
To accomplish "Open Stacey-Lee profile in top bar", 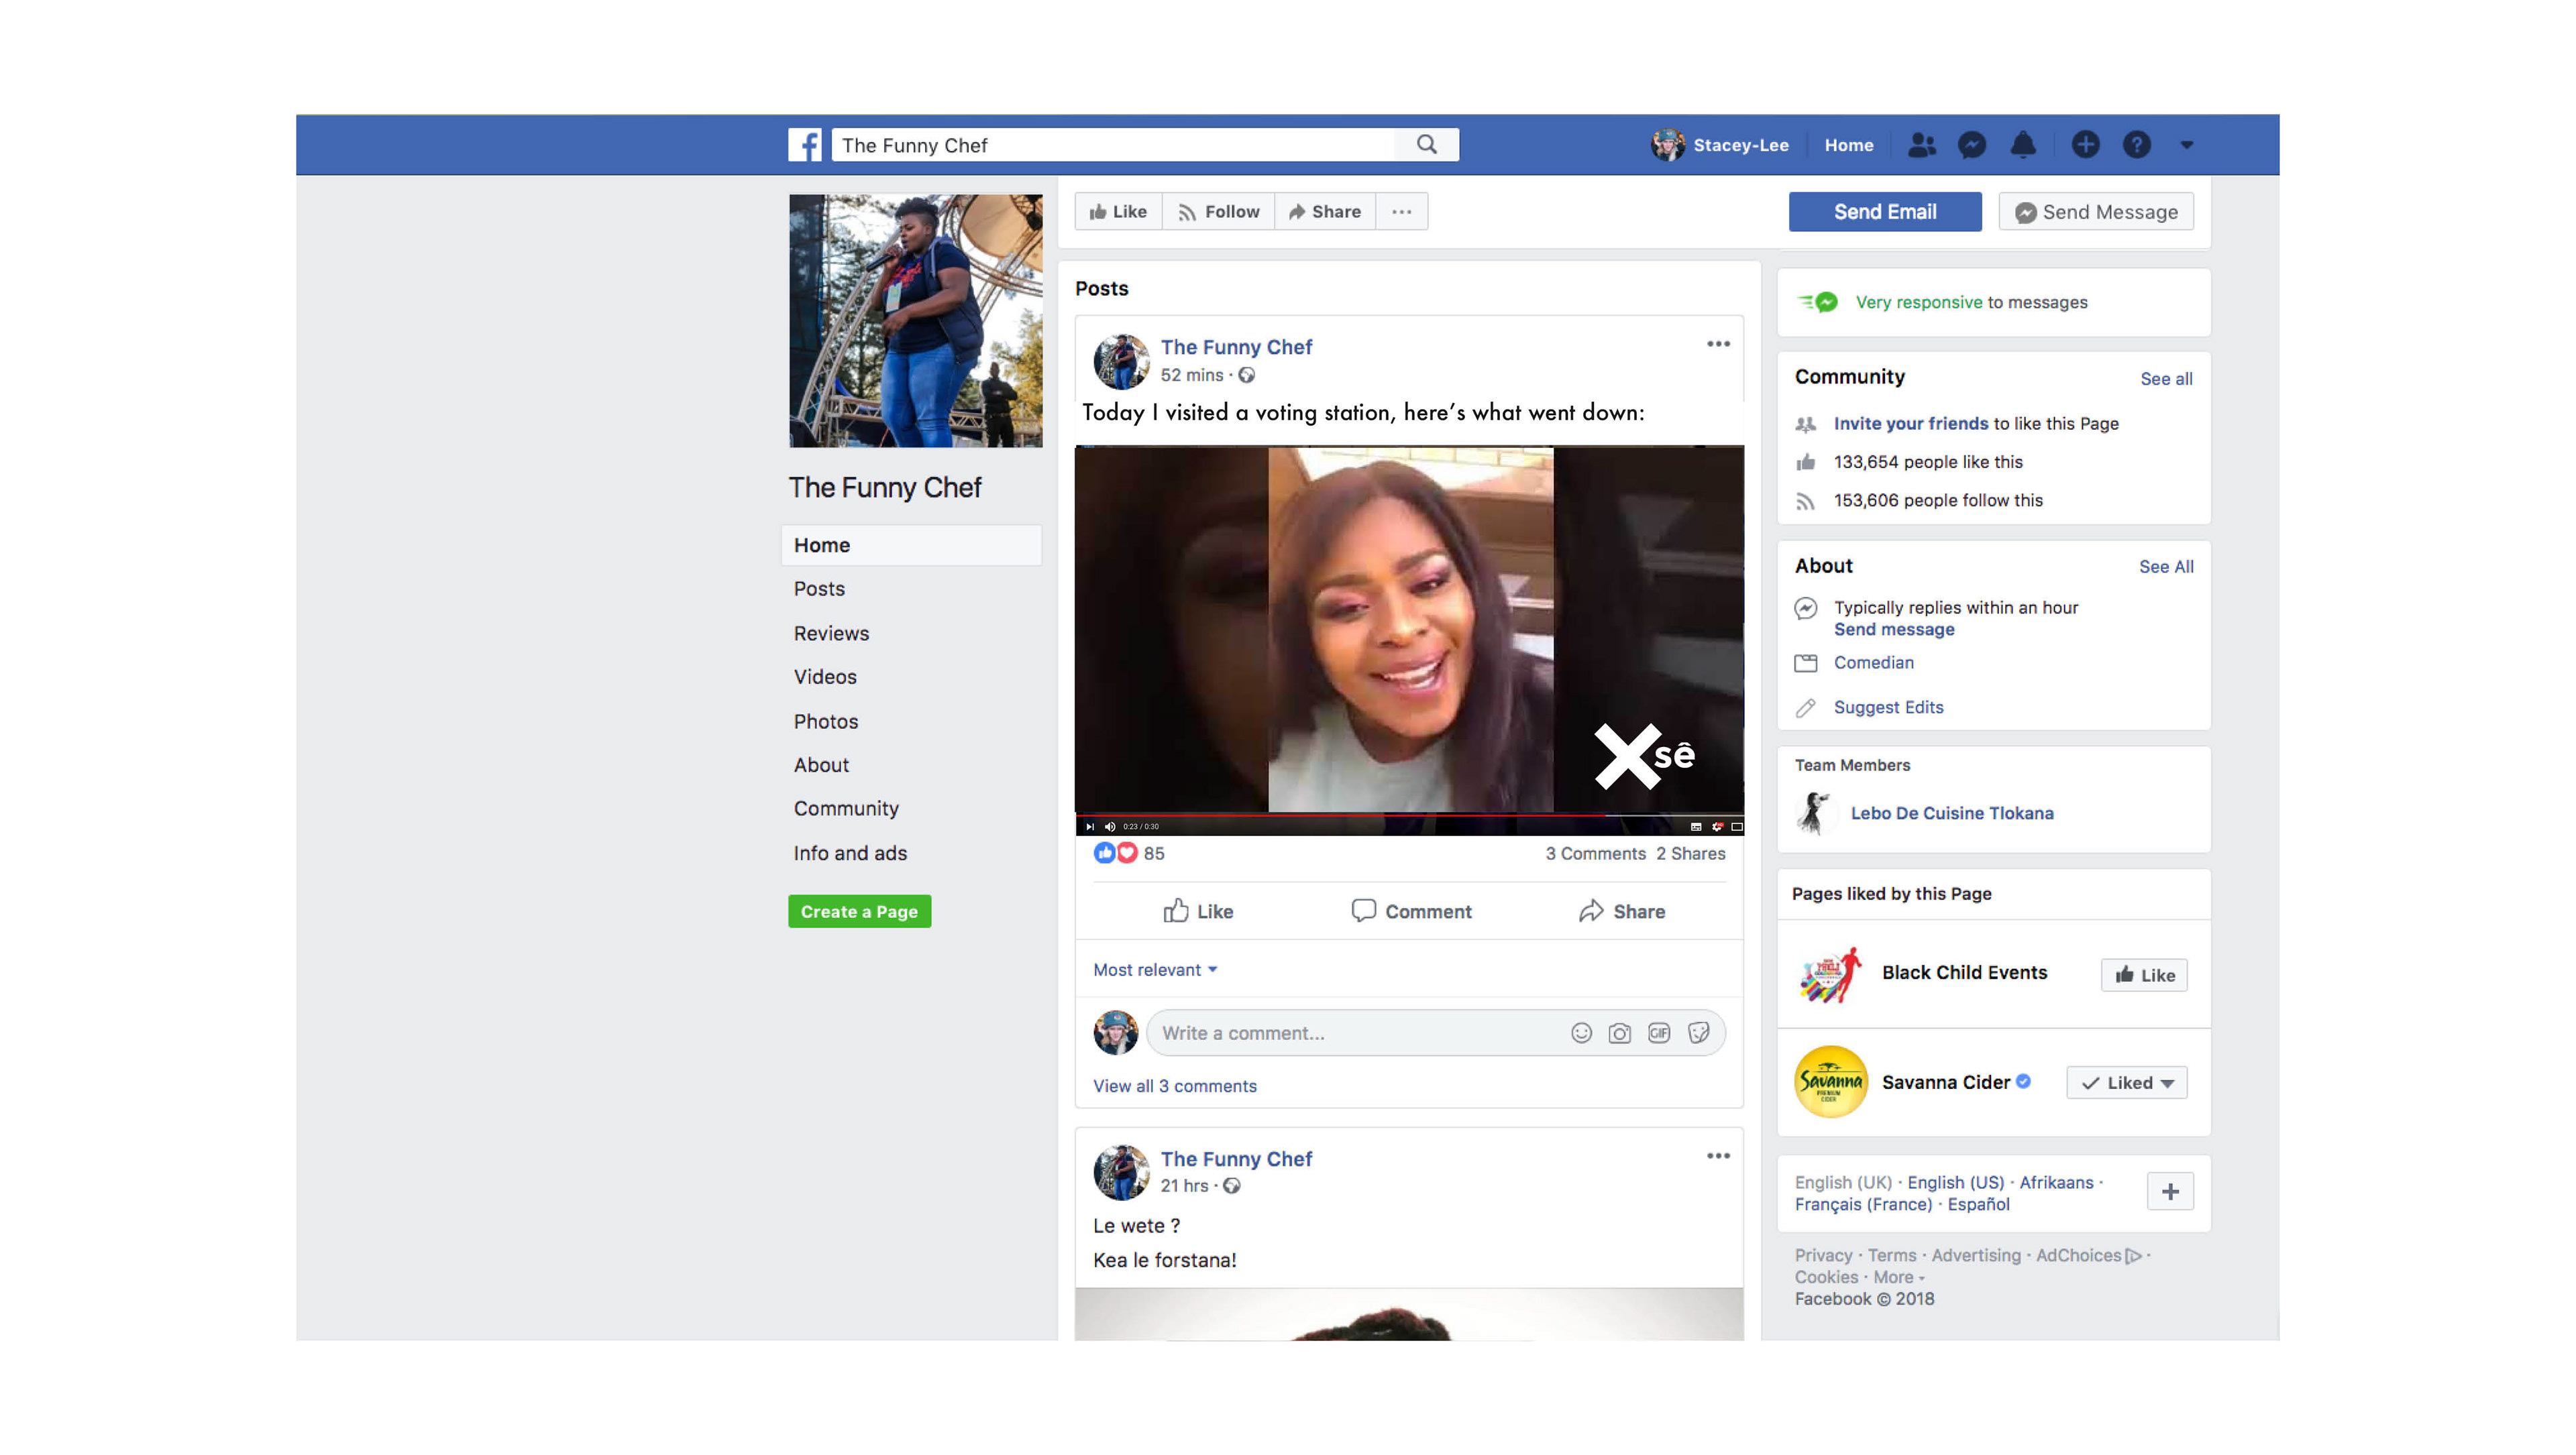I will tap(1720, 145).
